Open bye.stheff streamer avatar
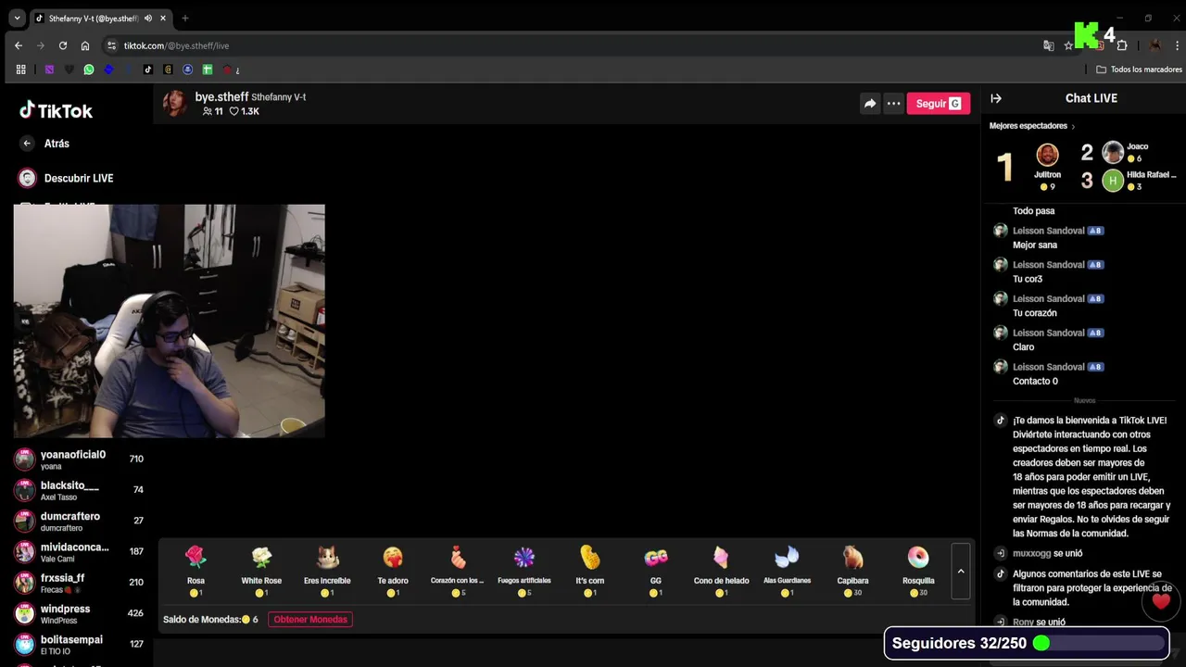 coord(175,103)
